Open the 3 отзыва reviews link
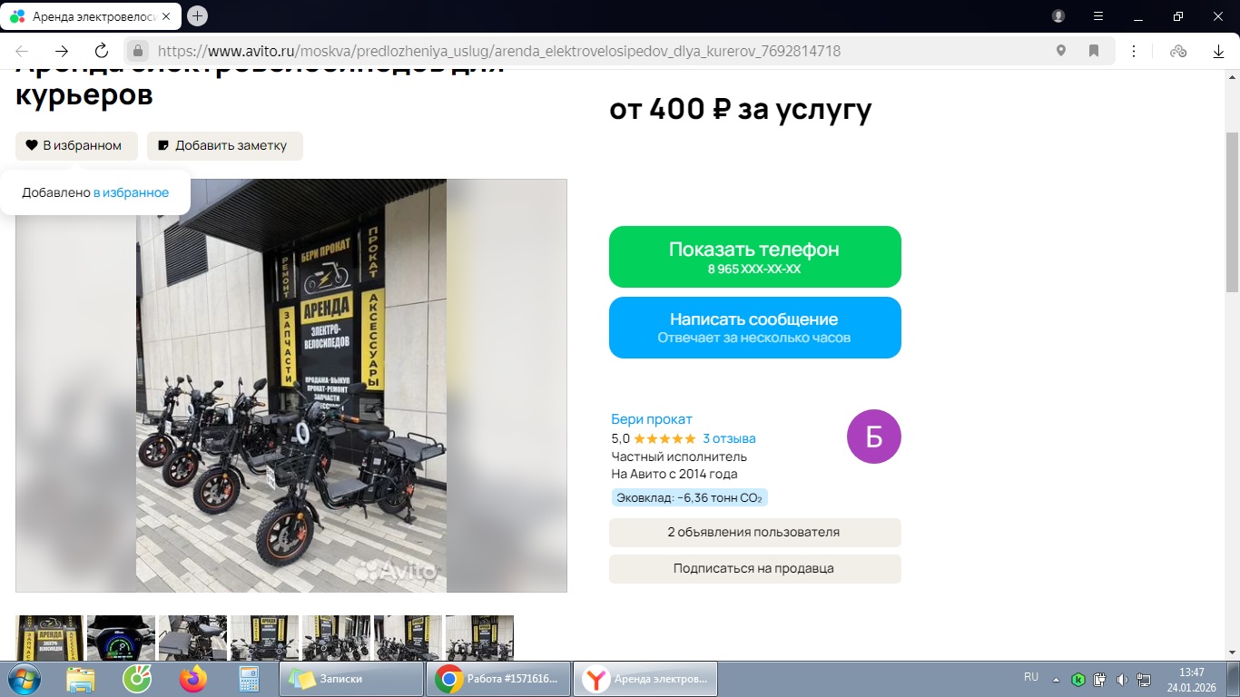 pos(729,438)
